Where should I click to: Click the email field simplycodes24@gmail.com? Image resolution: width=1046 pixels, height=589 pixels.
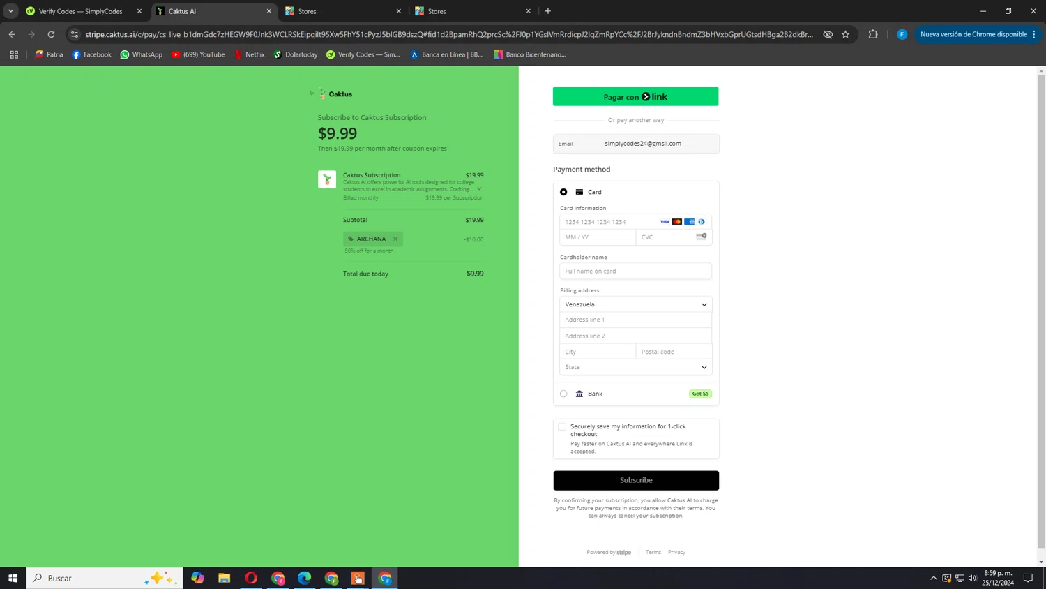[635, 144]
